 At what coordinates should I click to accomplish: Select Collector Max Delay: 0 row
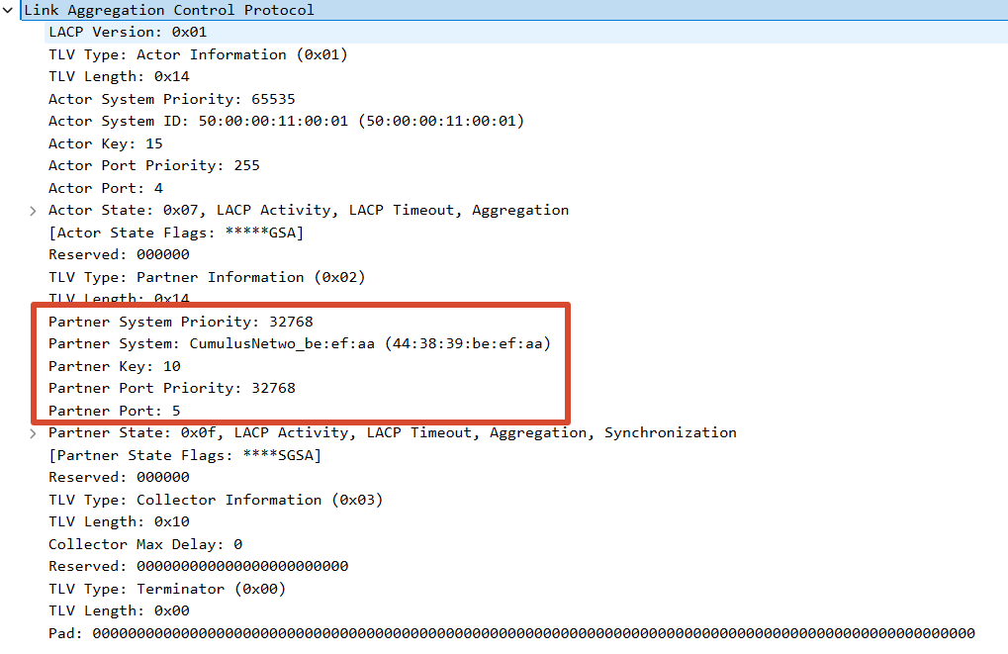(x=145, y=544)
